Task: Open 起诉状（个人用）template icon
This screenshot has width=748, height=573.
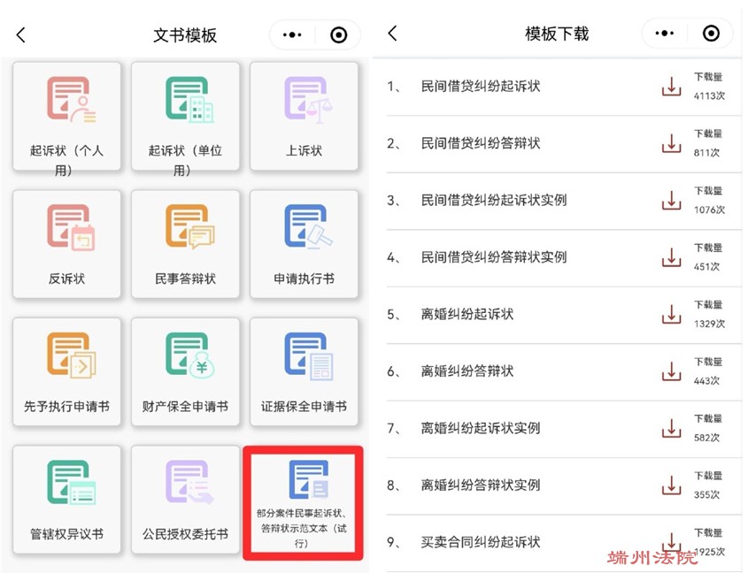Action: coord(71,99)
